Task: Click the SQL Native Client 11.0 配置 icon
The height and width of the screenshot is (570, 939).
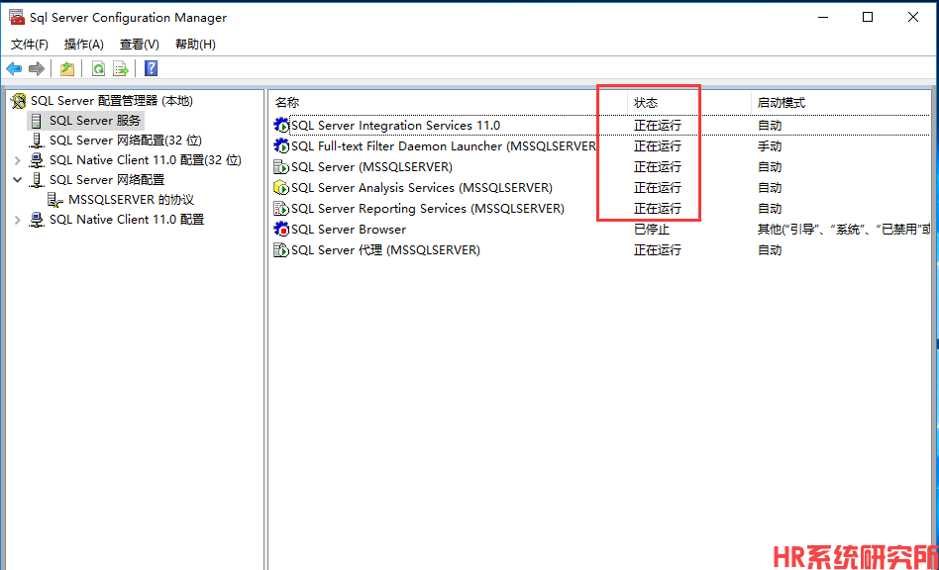Action: point(37,220)
